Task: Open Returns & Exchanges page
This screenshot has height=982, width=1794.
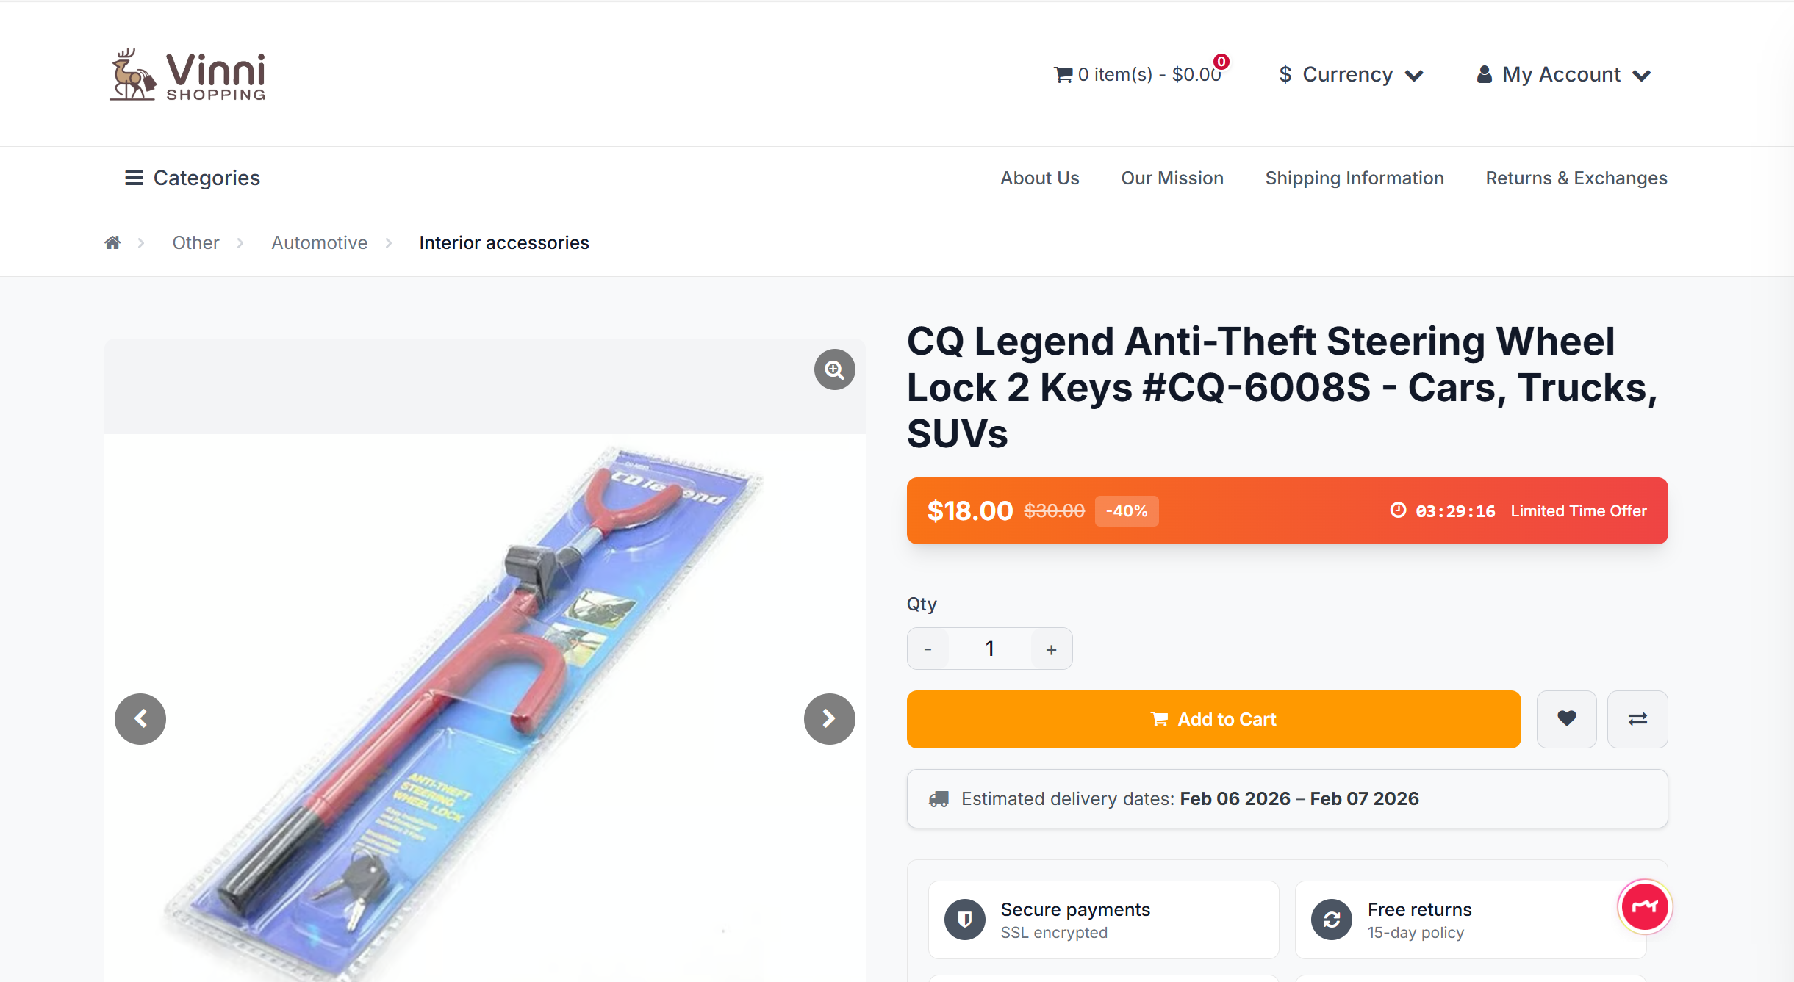Action: [x=1576, y=178]
